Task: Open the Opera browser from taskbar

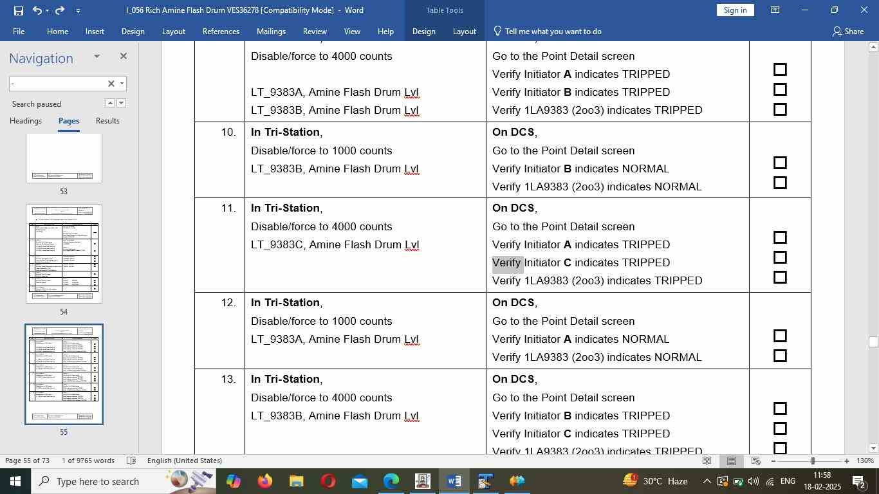Action: [x=328, y=481]
